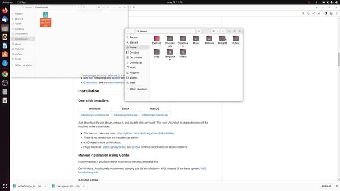Click Show all downloads button
Viewport: 340px width, 191px height.
[326, 186]
